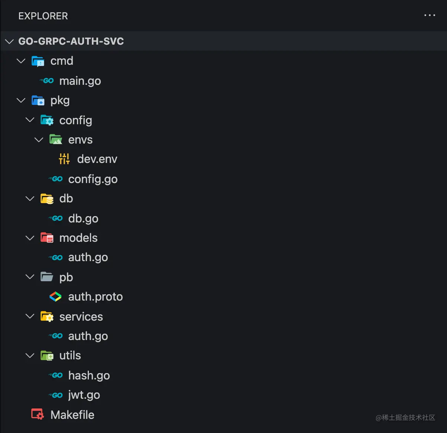Click the Makefile icon

(x=38, y=414)
